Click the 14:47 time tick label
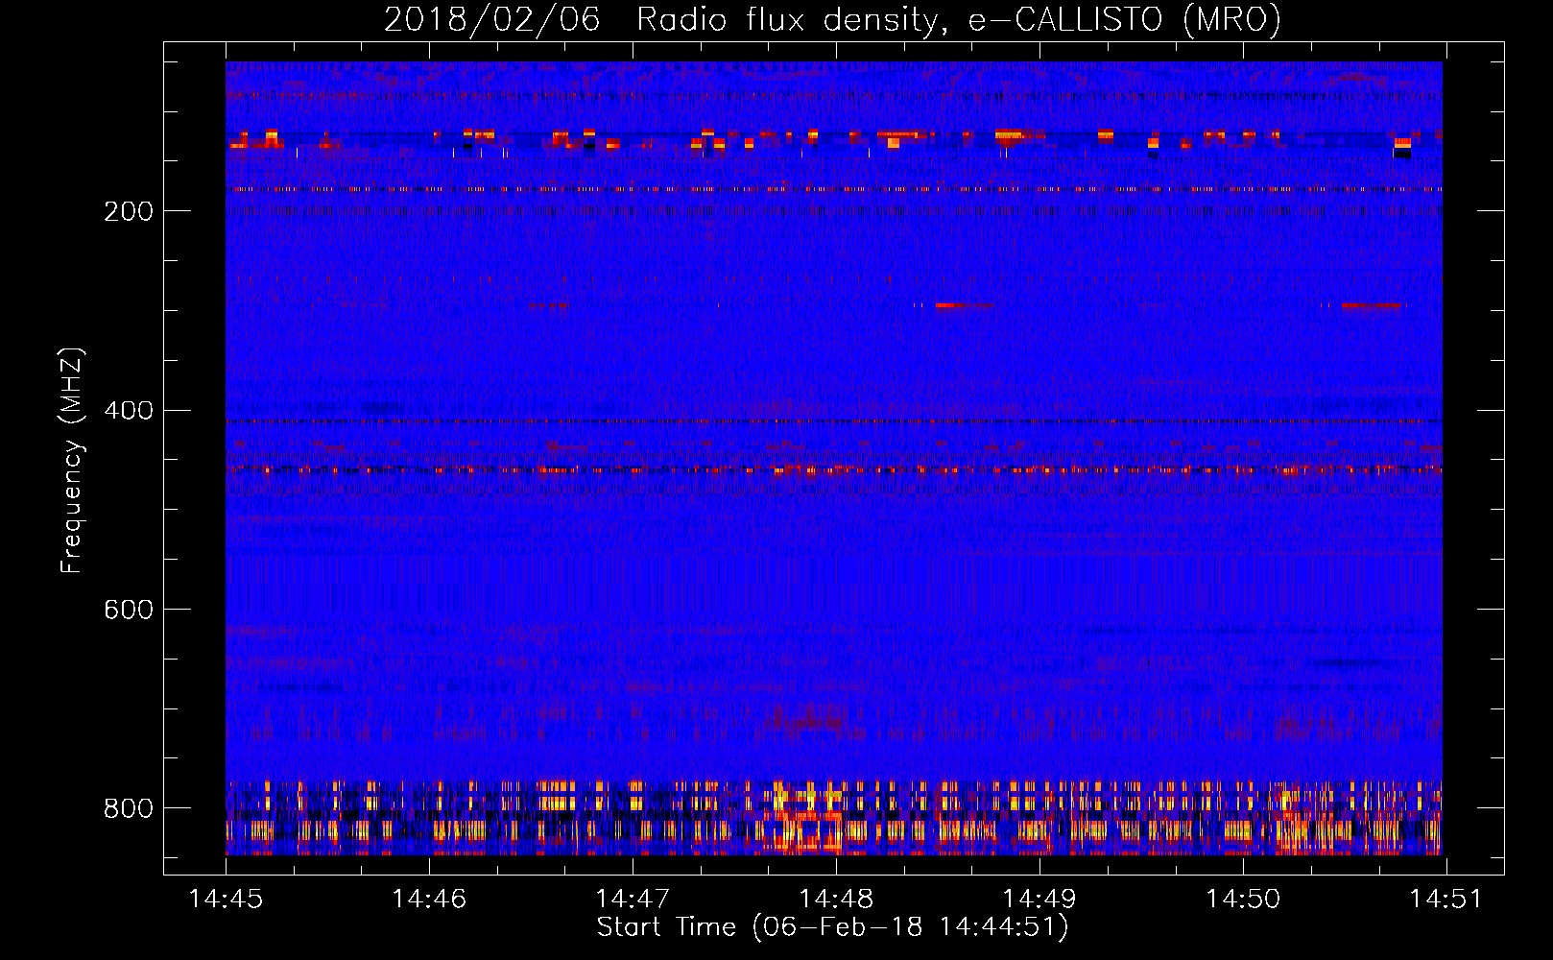 [x=633, y=899]
